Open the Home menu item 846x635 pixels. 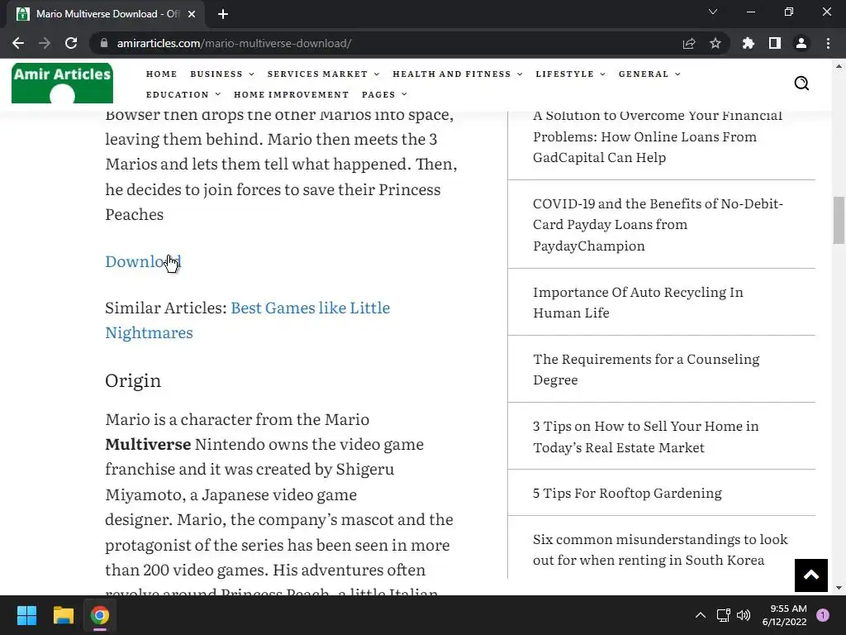161,74
